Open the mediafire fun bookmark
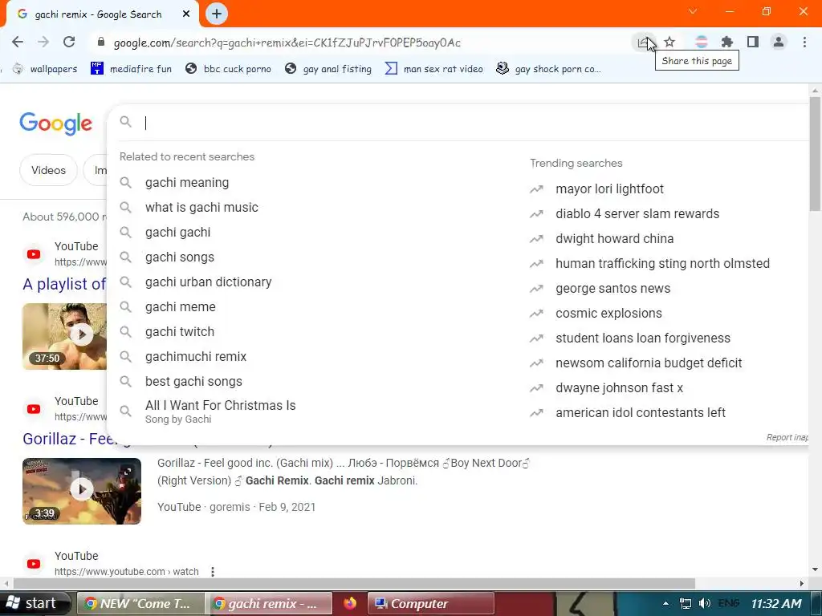This screenshot has height=616, width=822. pos(131,69)
